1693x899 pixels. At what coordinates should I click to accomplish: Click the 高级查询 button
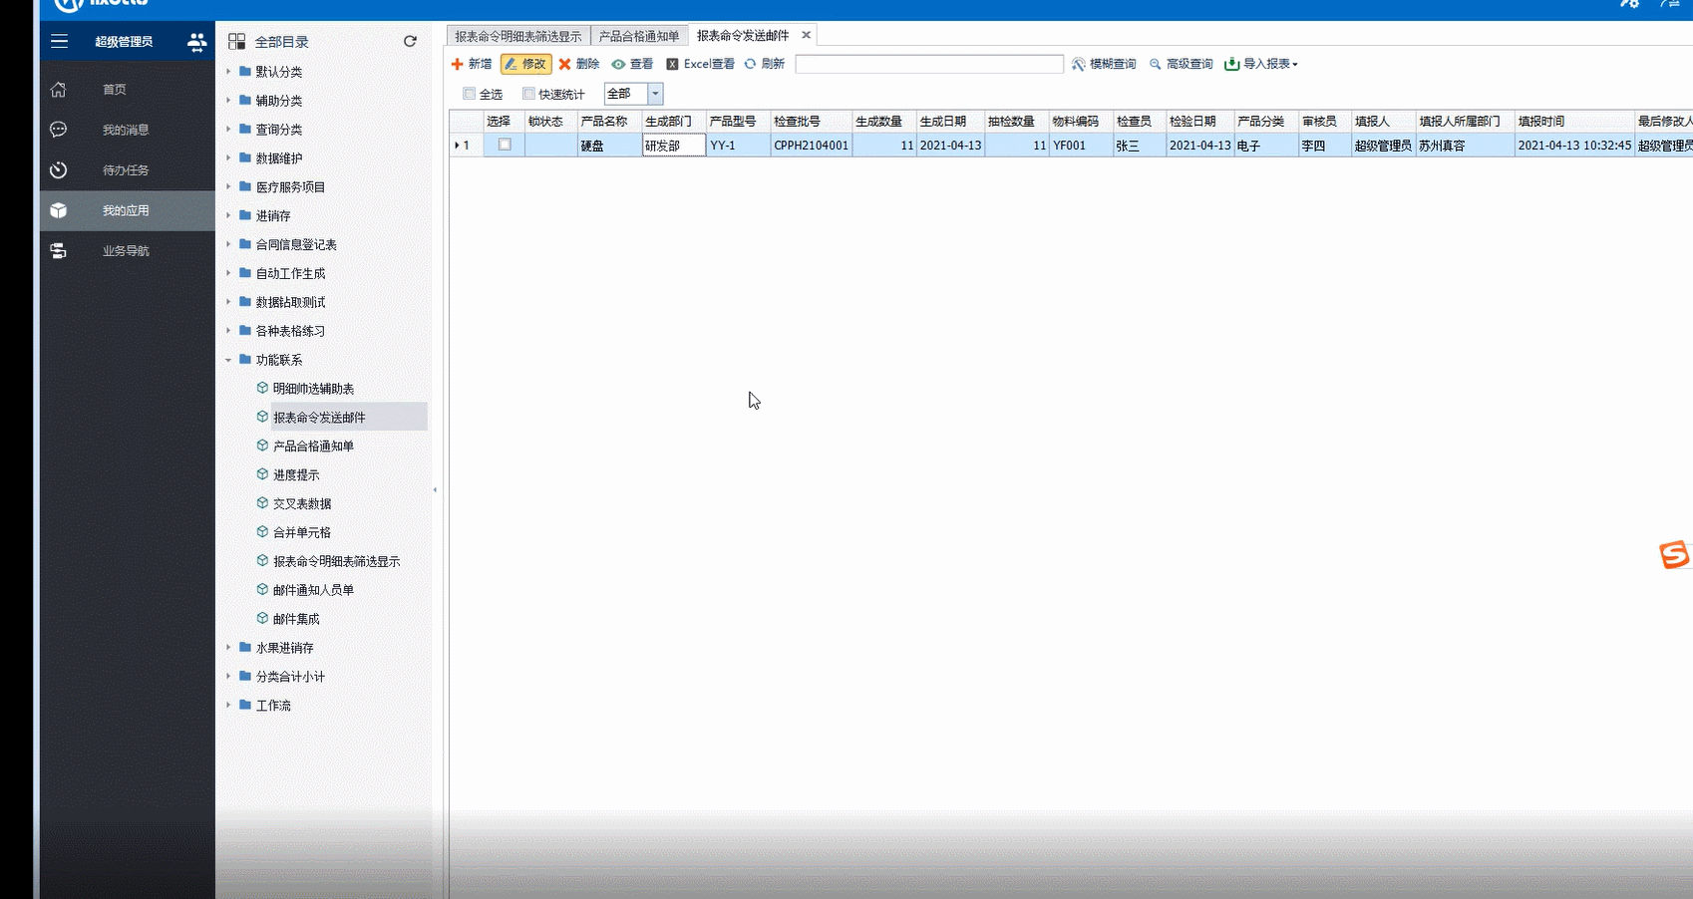(x=1181, y=64)
